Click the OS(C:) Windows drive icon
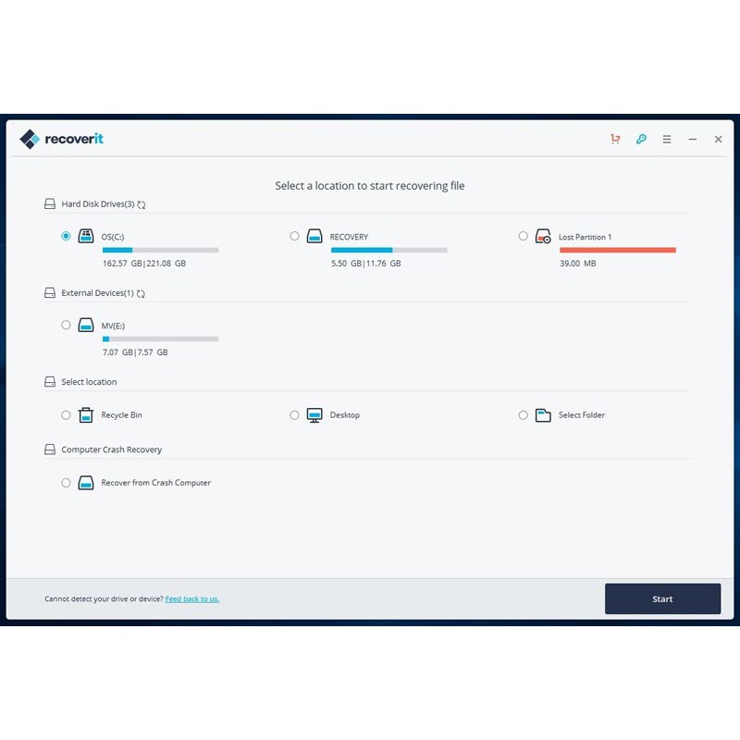The width and height of the screenshot is (740, 740). click(86, 237)
